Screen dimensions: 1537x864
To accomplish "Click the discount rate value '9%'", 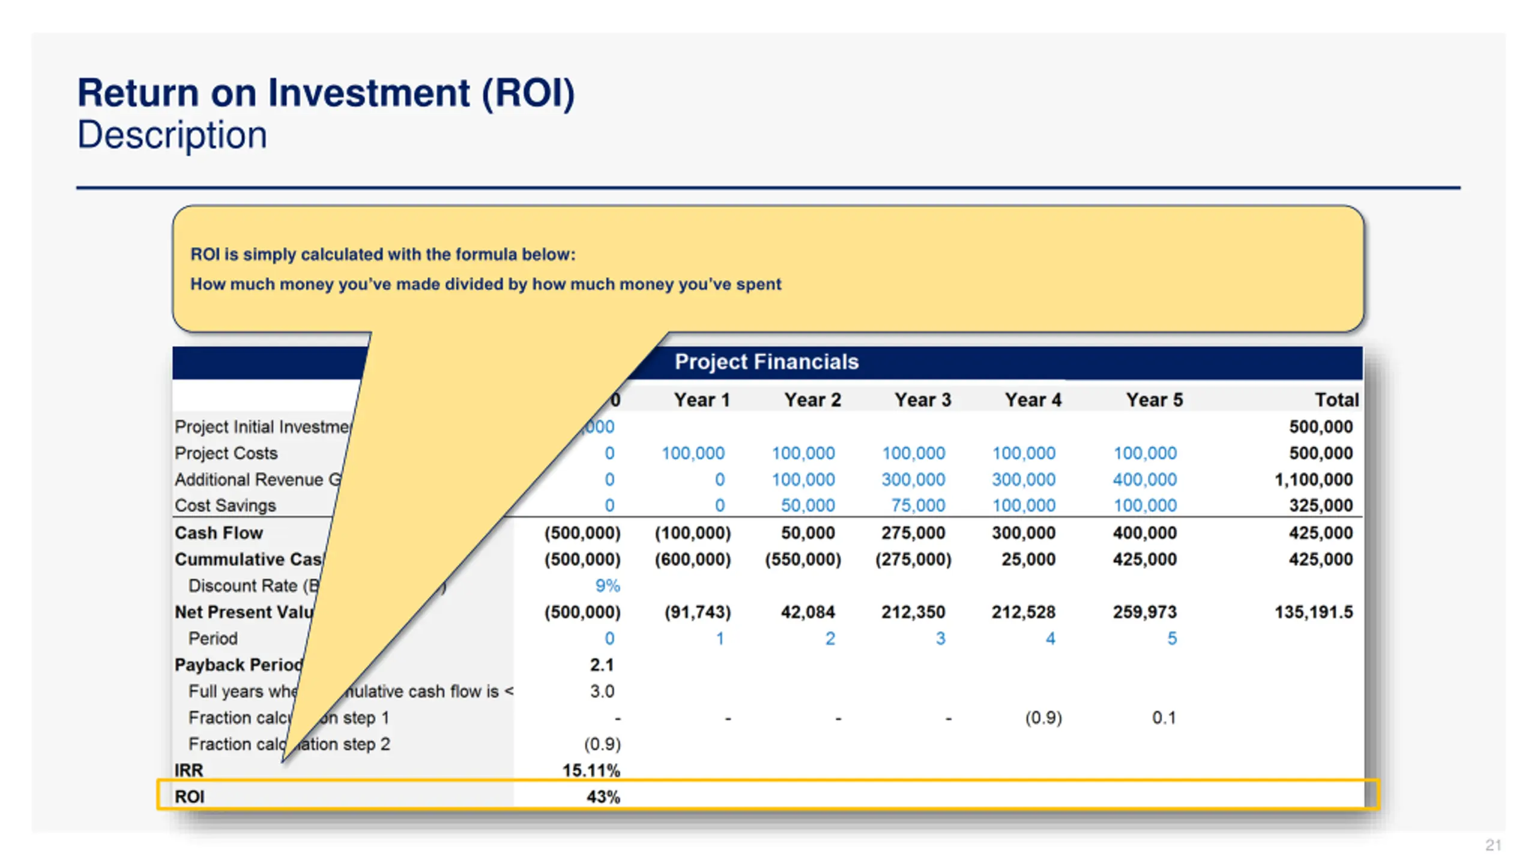I will [608, 586].
